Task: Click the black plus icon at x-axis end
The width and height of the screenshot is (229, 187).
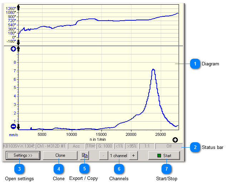Action: (x=175, y=139)
